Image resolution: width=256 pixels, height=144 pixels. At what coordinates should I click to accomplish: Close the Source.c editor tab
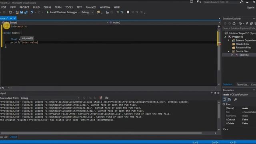14,18
